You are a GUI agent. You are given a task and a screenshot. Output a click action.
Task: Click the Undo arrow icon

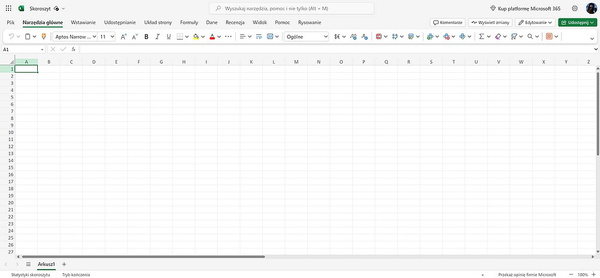coord(11,37)
